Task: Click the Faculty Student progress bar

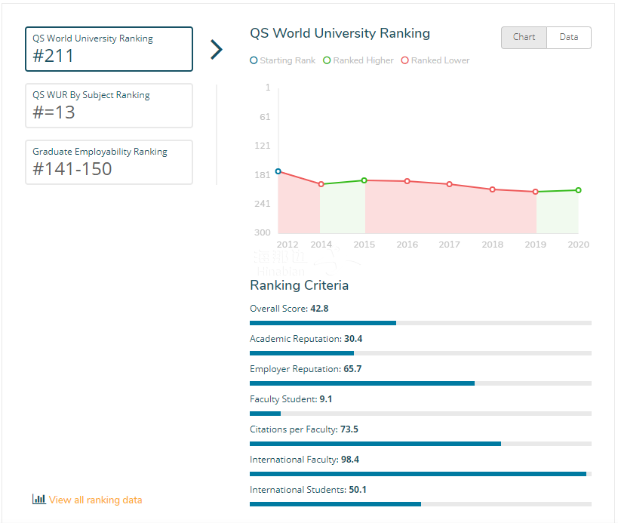Action: click(420, 414)
